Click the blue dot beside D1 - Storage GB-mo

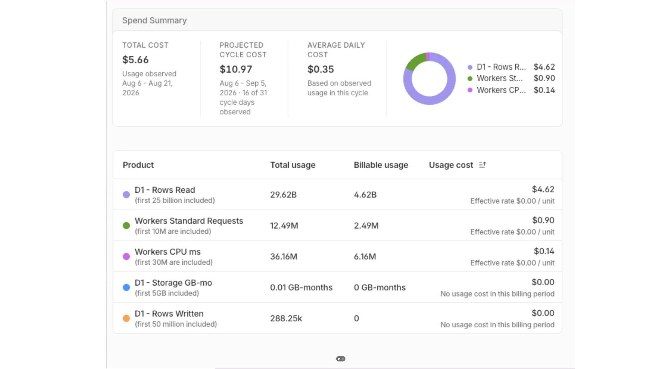point(126,287)
